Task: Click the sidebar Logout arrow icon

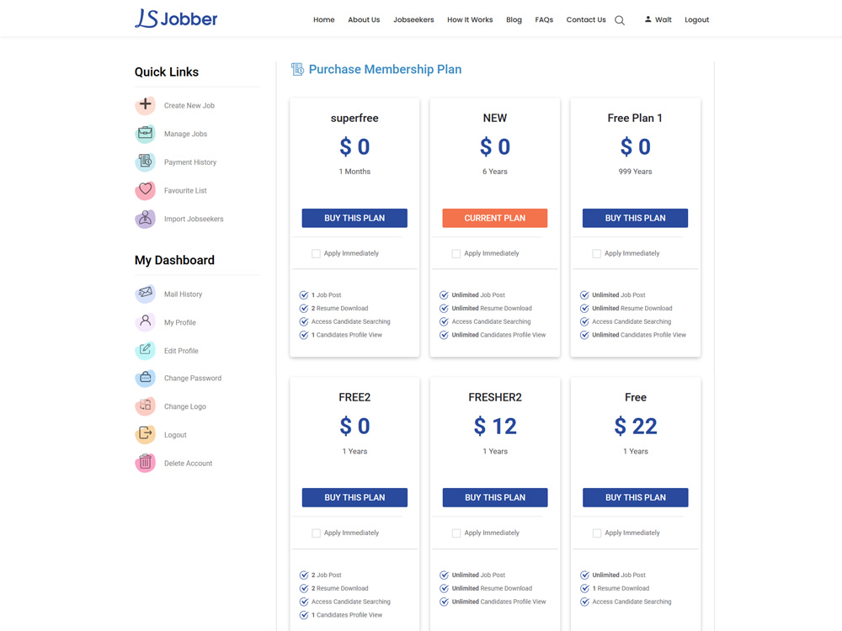Action: pos(145,434)
